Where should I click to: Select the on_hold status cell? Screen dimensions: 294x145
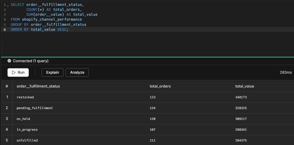point(23,119)
